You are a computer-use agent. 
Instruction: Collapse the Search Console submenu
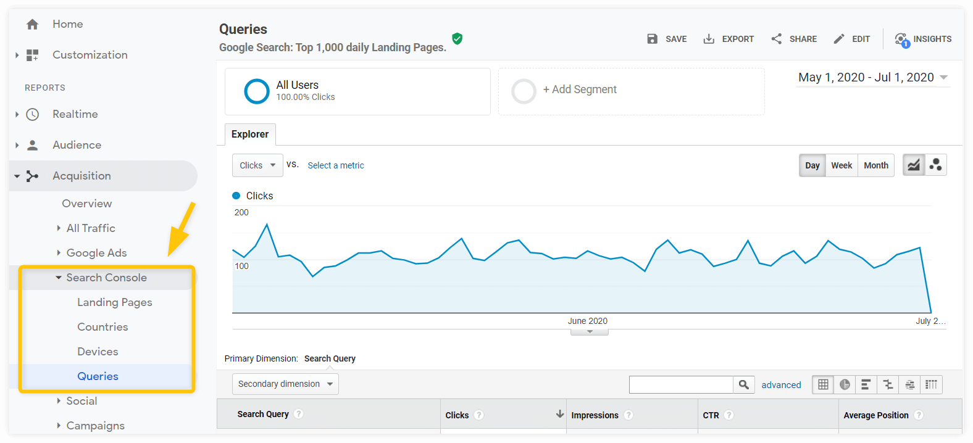point(59,278)
